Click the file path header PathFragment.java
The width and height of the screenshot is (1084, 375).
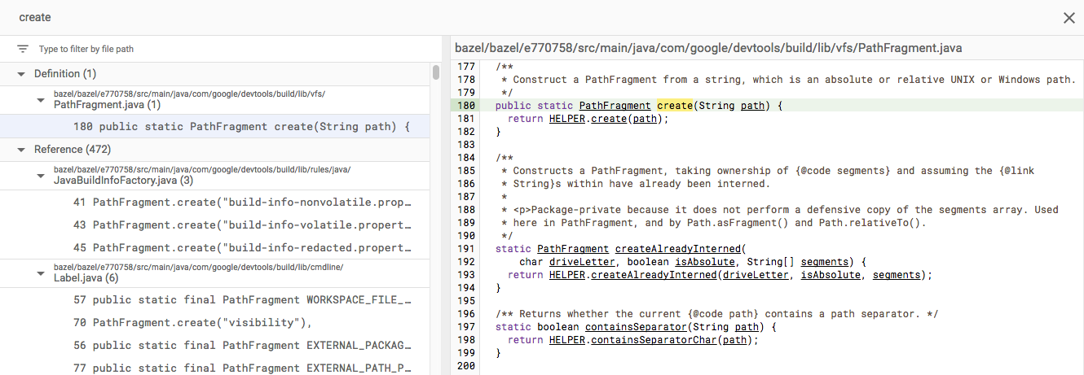708,48
